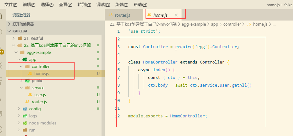Switch to the router.js editor tab

click(x=124, y=15)
